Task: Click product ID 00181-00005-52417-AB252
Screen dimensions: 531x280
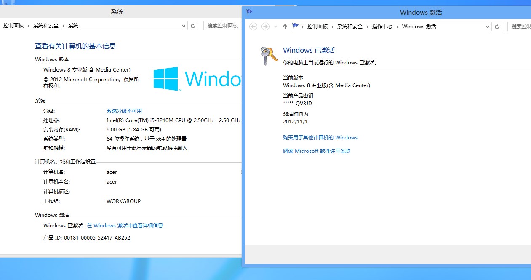Action: pos(97,238)
